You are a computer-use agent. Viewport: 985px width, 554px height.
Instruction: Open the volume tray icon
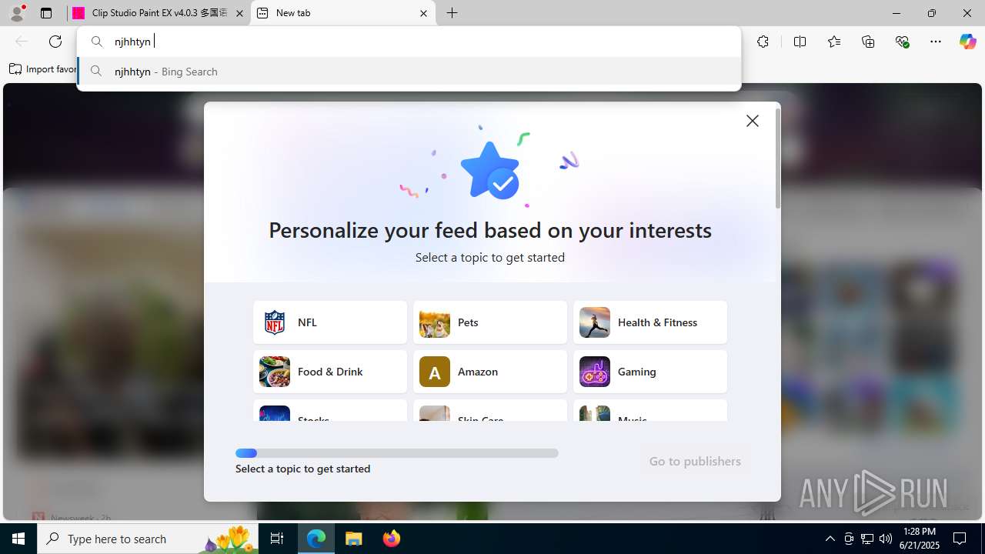point(886,539)
